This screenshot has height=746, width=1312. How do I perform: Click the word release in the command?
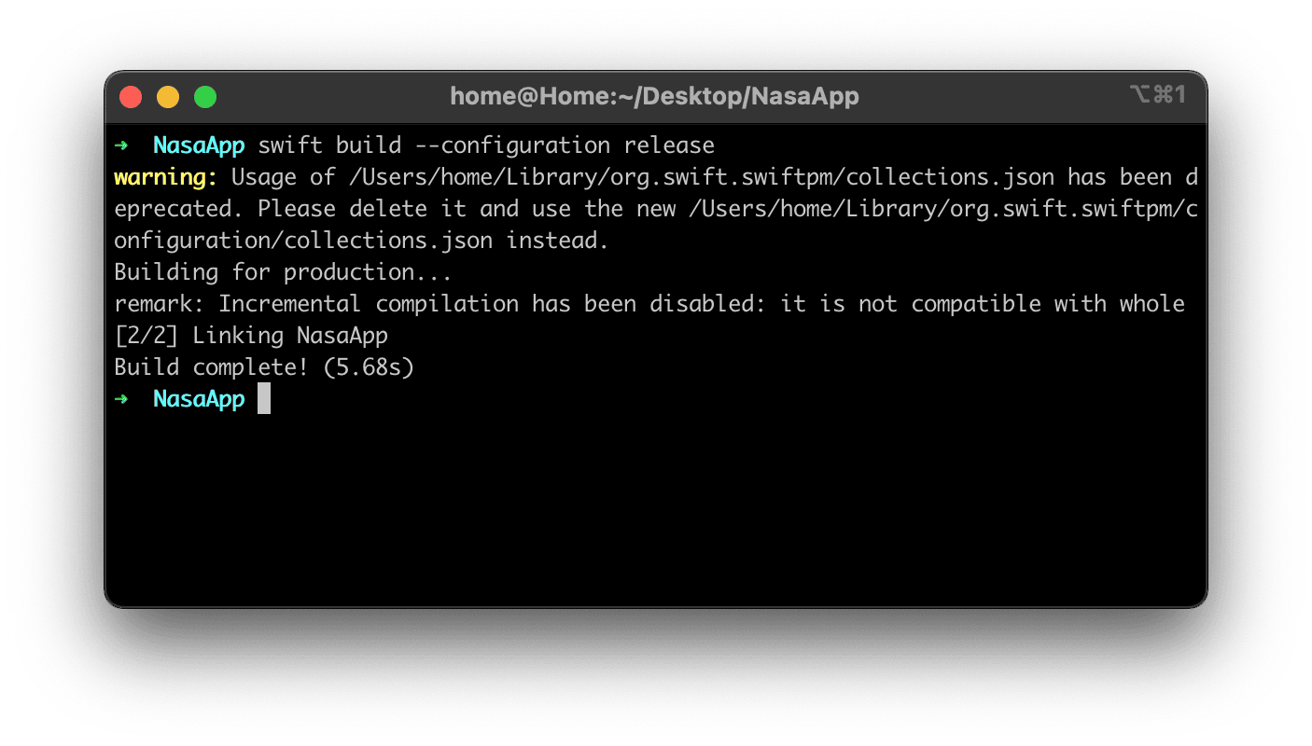click(669, 145)
